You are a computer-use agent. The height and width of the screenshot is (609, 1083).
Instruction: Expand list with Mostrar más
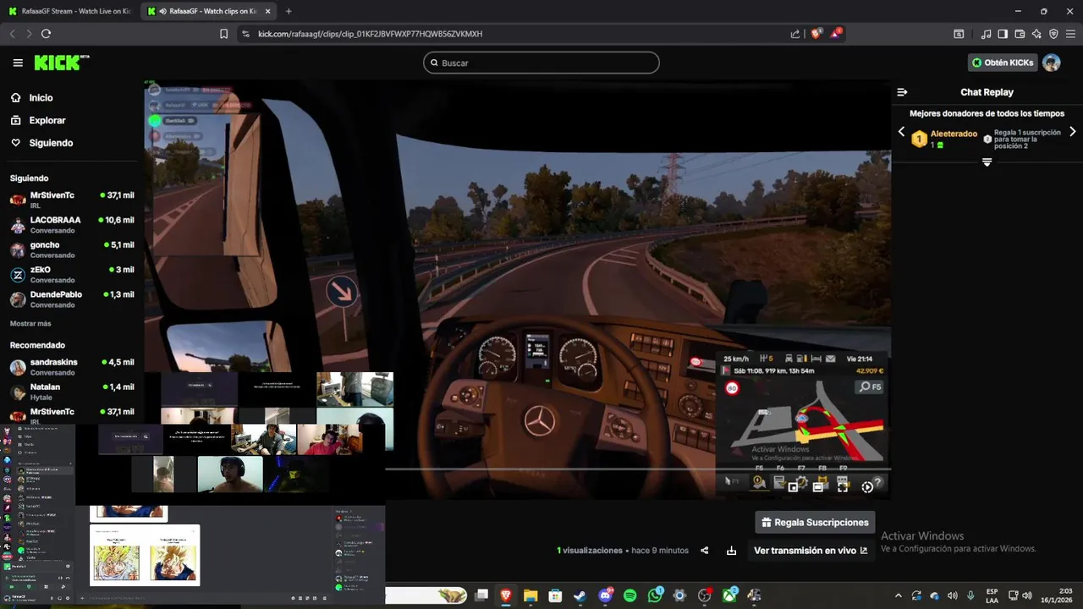pos(30,324)
